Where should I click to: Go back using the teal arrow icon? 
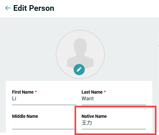8,8
